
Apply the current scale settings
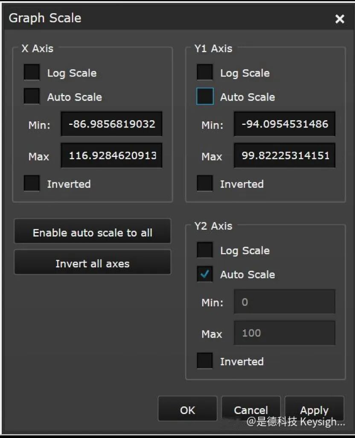(314, 409)
